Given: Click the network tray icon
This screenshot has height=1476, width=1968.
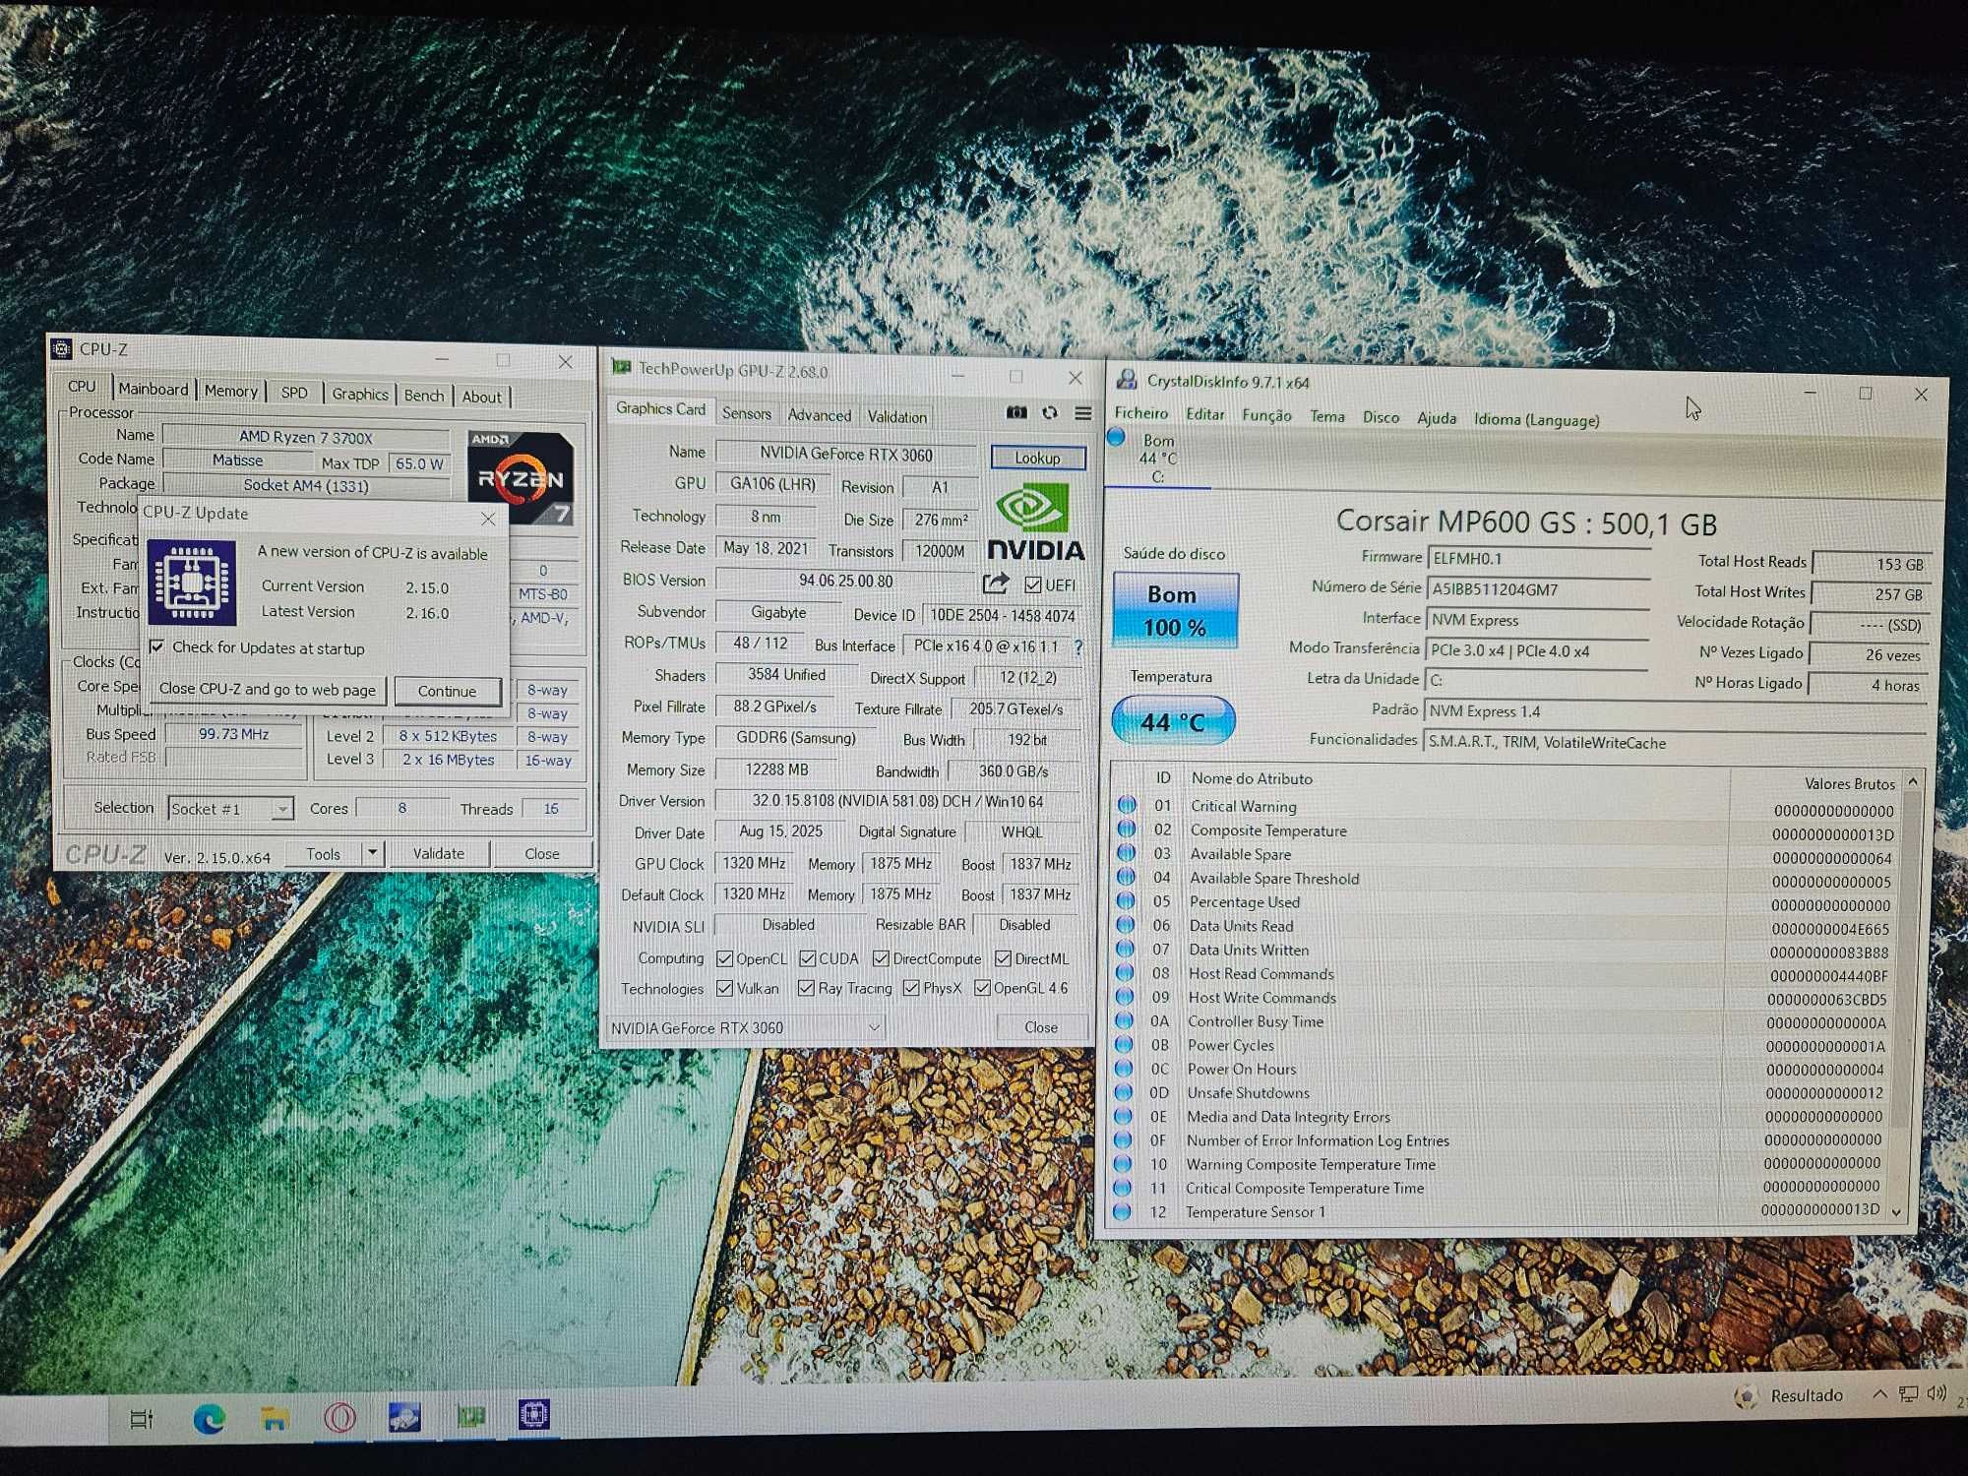Looking at the screenshot, I should click(x=1909, y=1394).
